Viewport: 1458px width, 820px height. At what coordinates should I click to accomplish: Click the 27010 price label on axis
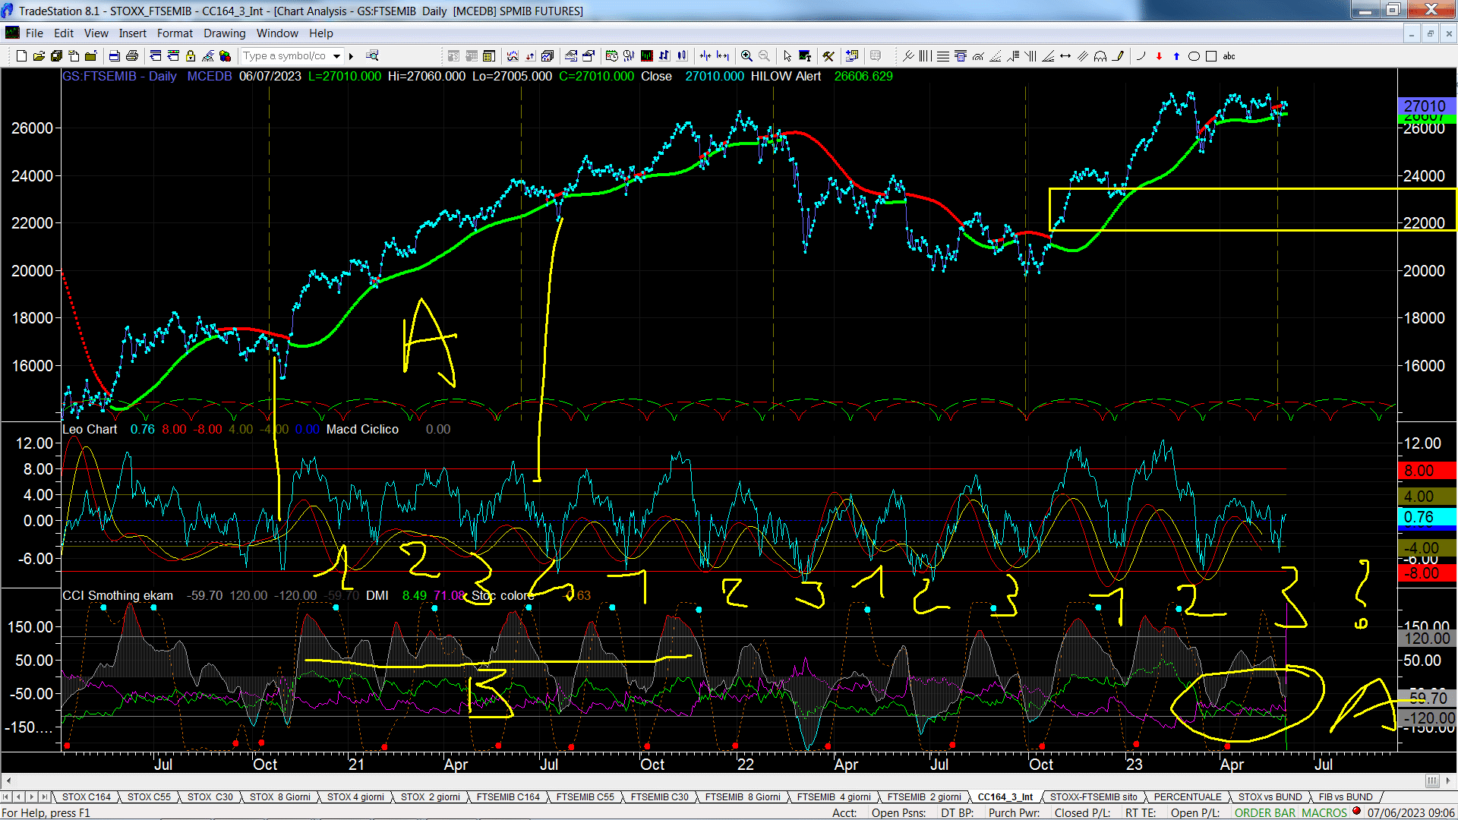1425,106
